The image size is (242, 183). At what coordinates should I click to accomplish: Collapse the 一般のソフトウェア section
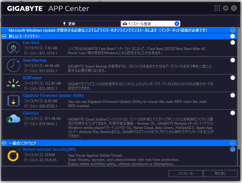tap(4, 143)
